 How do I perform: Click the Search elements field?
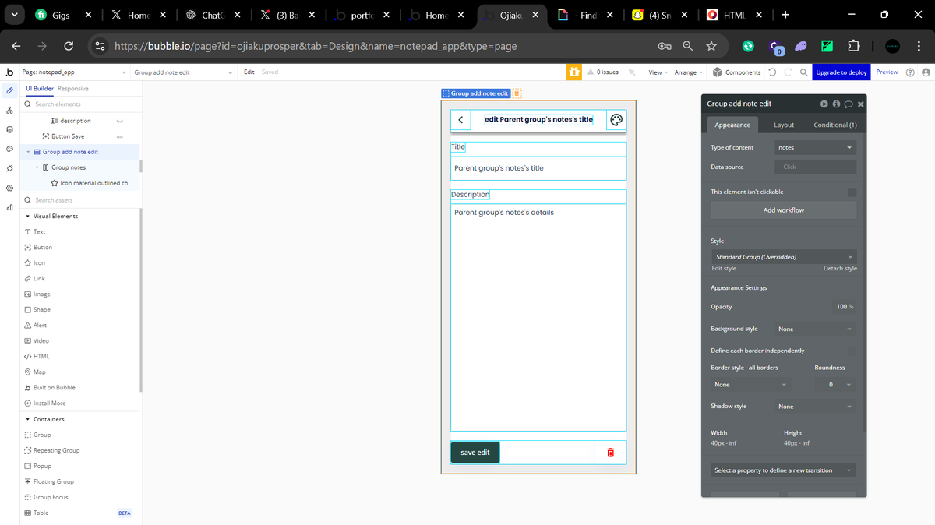click(82, 104)
